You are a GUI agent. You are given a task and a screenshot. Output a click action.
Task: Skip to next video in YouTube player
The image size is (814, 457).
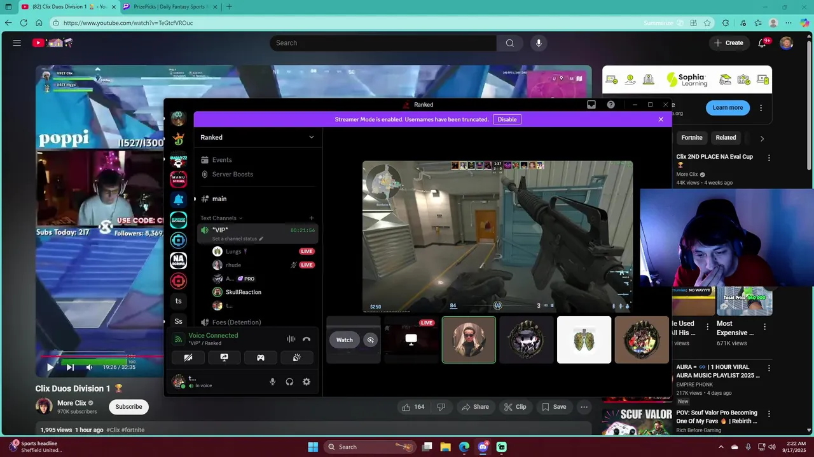(70, 367)
